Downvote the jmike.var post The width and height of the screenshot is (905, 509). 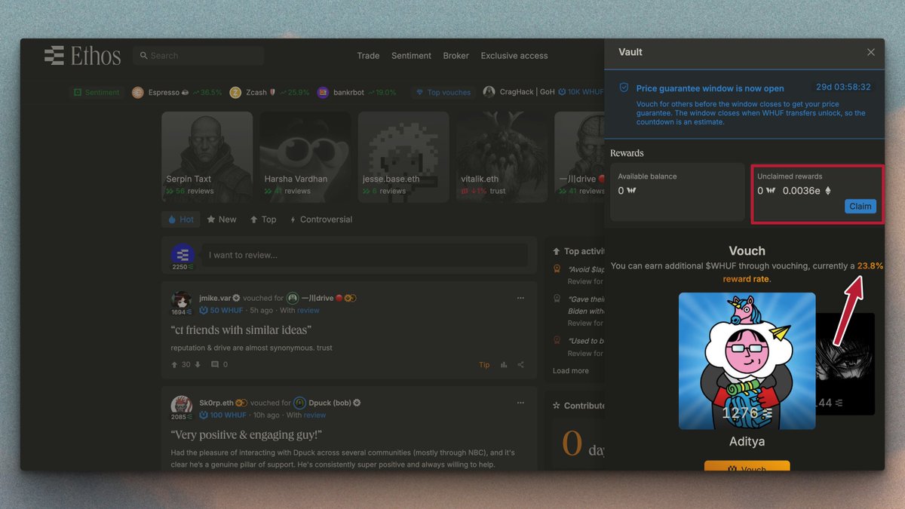198,364
